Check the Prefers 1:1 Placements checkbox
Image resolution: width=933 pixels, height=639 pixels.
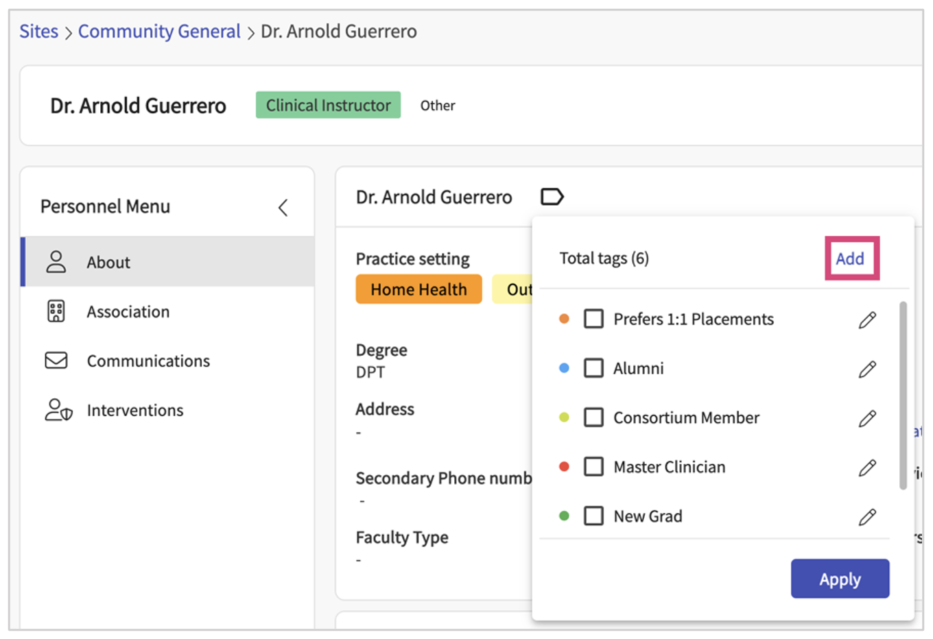[593, 319]
